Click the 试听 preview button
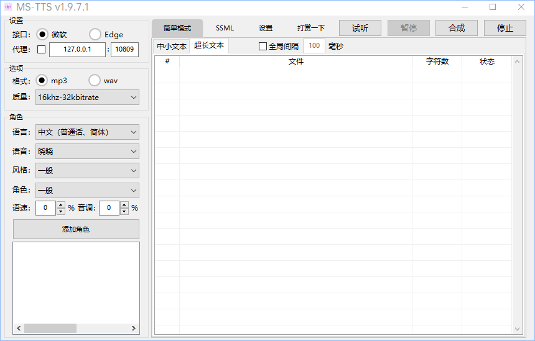 [360, 28]
